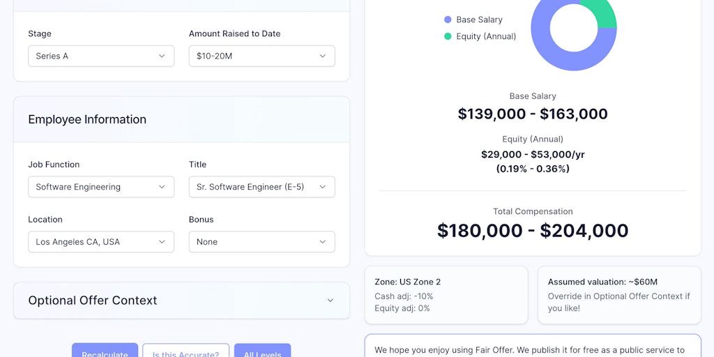Viewport: 714px width, 357px height.
Task: Click the Assumed valuation ~$60M card
Action: (x=619, y=295)
